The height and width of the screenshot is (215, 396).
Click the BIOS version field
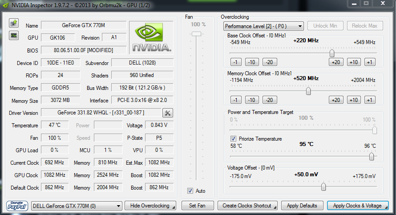84,50
